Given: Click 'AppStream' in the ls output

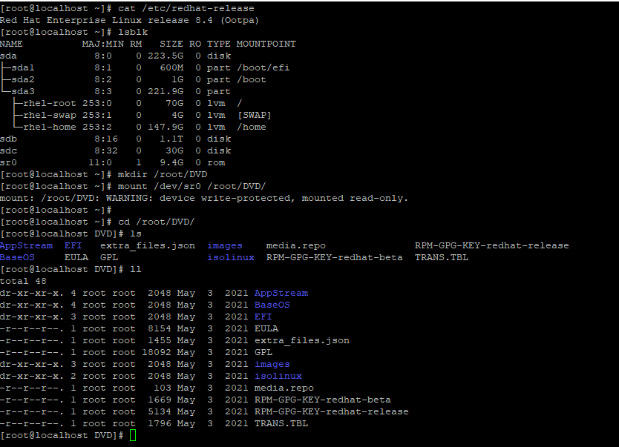Looking at the screenshot, I should click(x=26, y=245).
